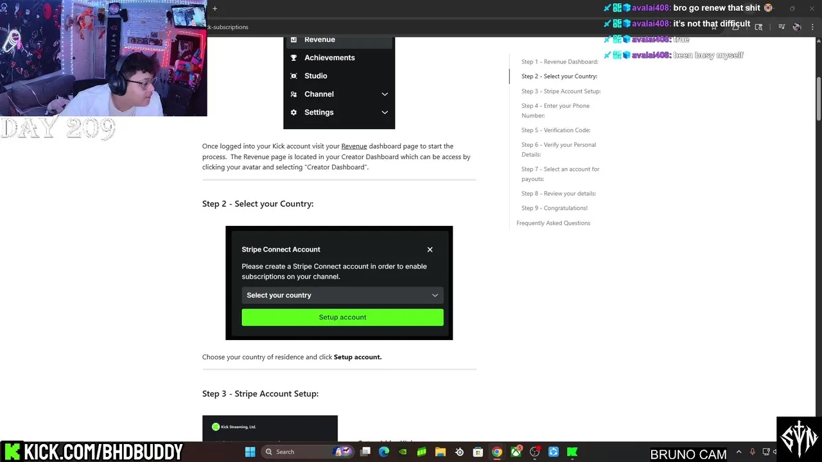This screenshot has width=822, height=462.
Task: Open File Explorer from the taskbar
Action: (441, 452)
